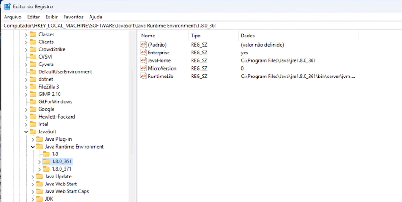Click the '(valor não definido)' data cell

pyautogui.click(x=262, y=45)
